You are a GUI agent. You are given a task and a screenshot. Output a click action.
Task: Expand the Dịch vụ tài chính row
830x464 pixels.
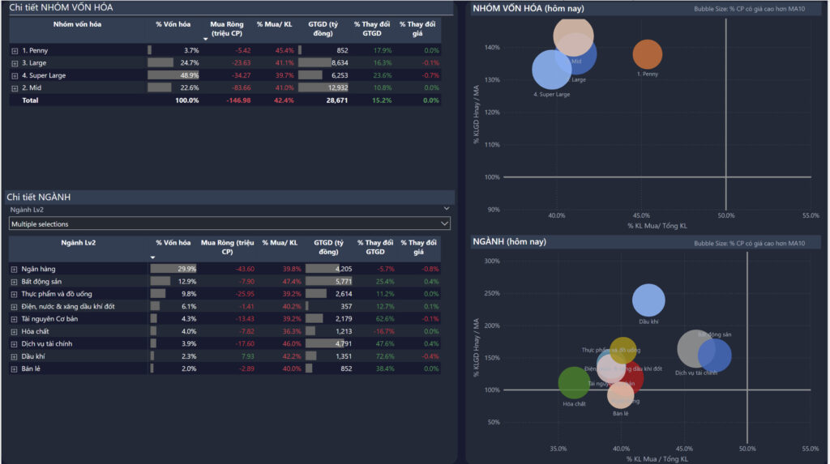(x=15, y=344)
